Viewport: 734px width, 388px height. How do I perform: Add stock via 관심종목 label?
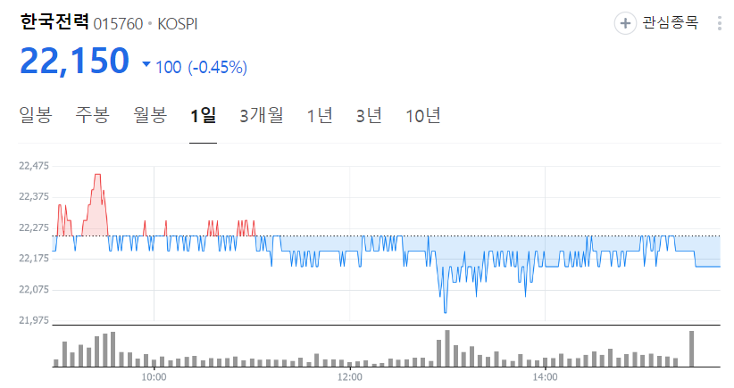pyautogui.click(x=671, y=22)
